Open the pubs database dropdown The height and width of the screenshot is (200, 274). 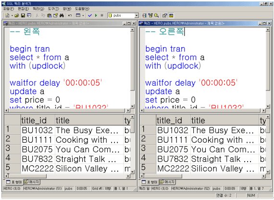click(137, 15)
